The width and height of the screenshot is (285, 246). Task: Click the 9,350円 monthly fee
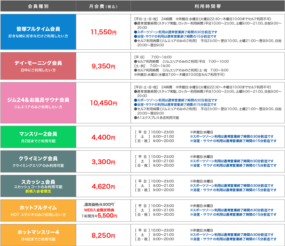(x=103, y=66)
